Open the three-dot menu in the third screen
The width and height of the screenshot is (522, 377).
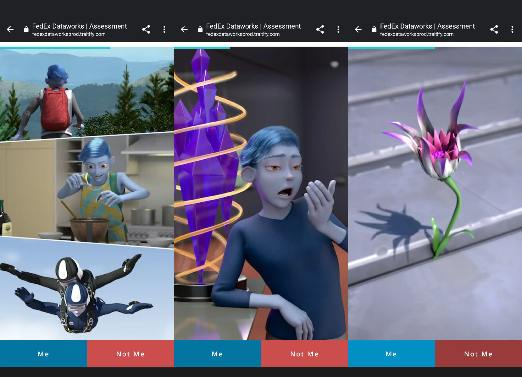512,30
